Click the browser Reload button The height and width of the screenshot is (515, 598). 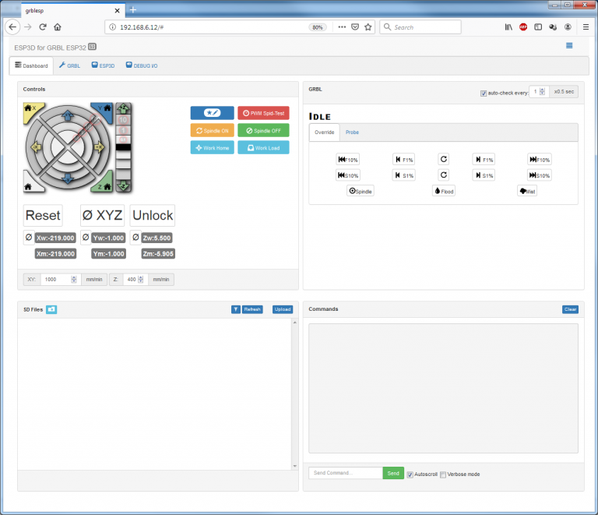coord(43,27)
